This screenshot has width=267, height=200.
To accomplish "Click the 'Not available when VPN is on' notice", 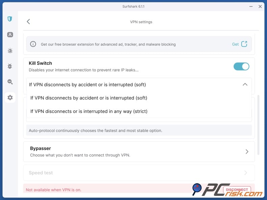I will pos(53,190).
